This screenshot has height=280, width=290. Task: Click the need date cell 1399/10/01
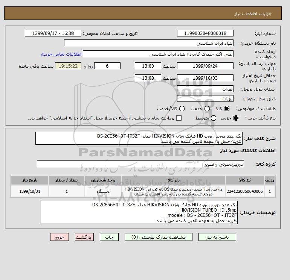30,191
